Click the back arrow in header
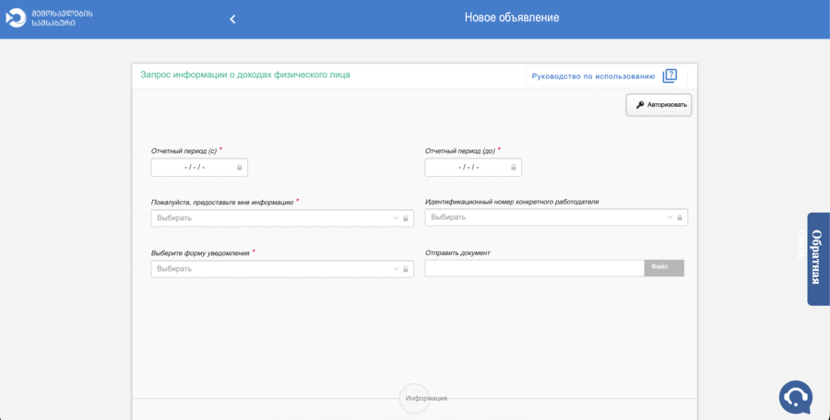This screenshot has width=830, height=420. point(232,19)
